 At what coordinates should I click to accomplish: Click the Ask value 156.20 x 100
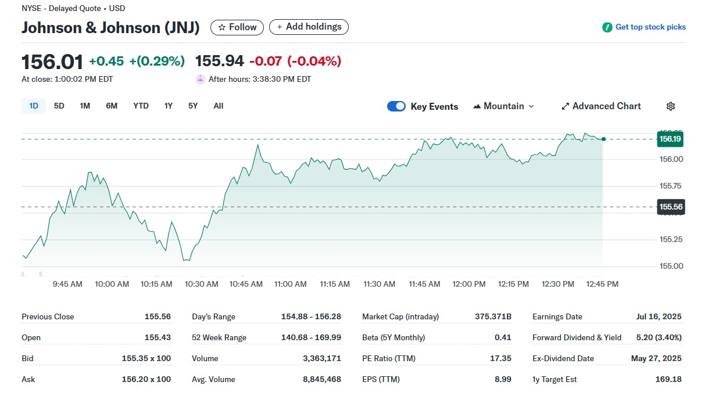[x=146, y=379]
